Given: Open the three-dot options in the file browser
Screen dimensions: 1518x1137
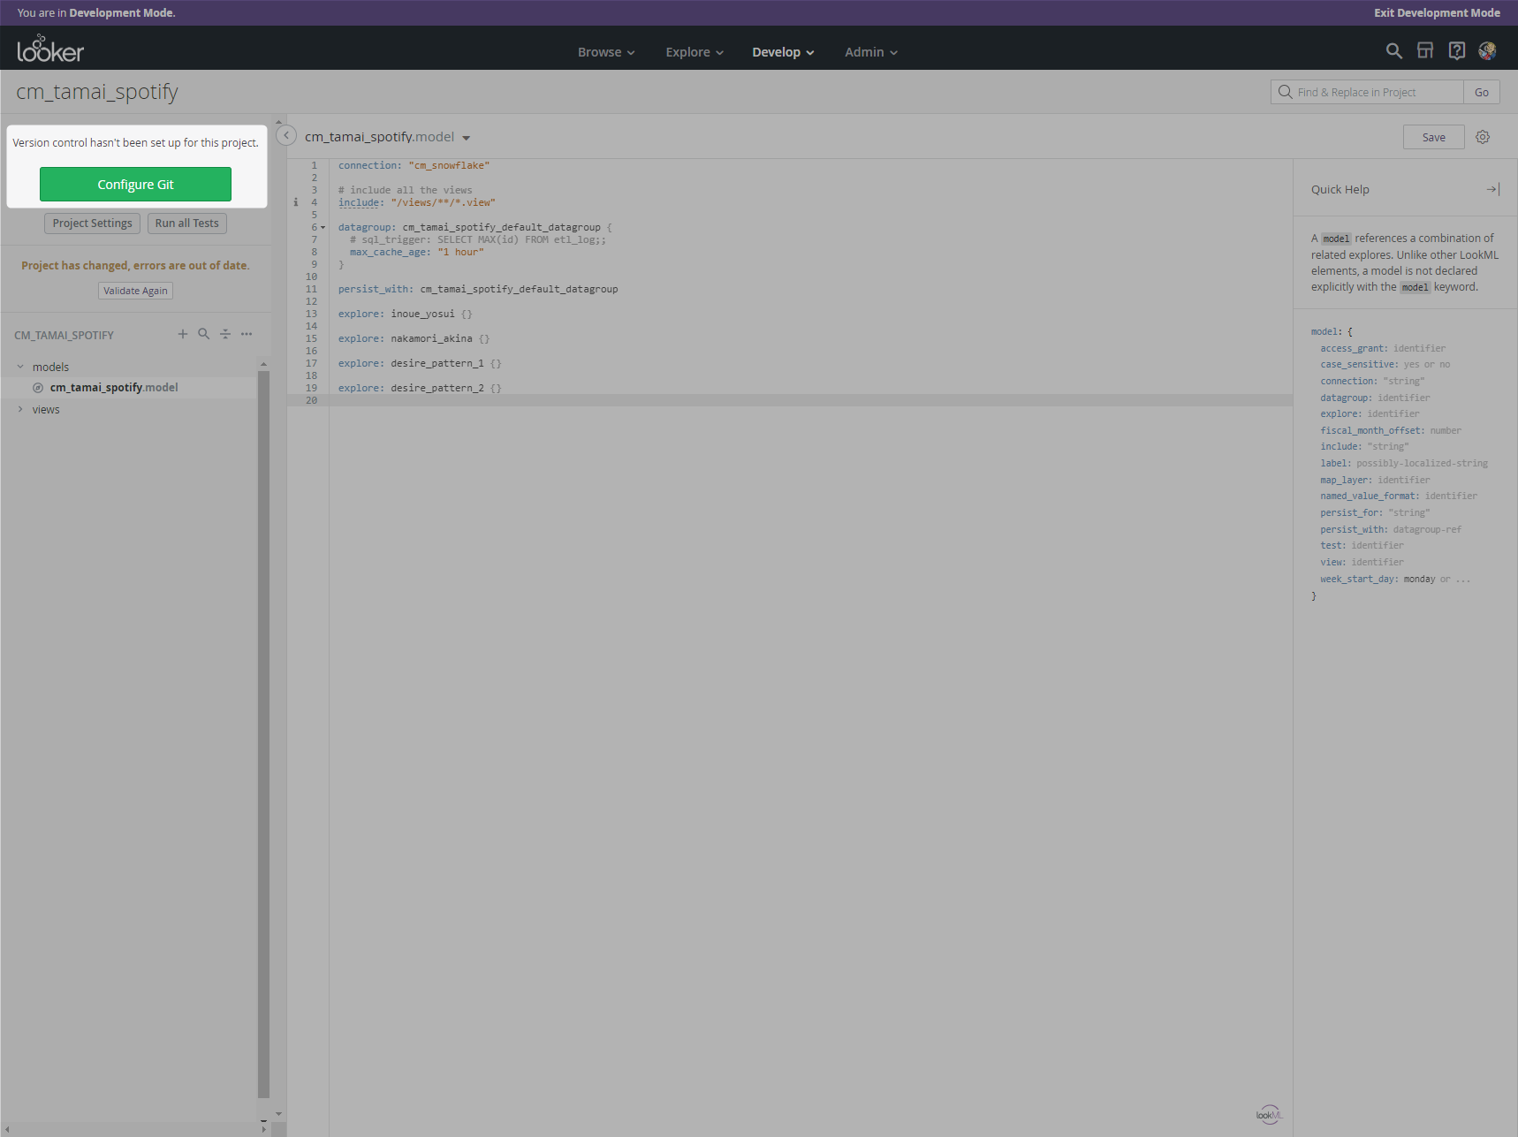Looking at the screenshot, I should 247,334.
